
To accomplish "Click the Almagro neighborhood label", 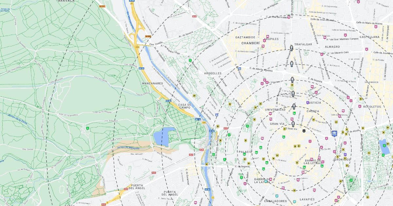I will (x=332, y=47).
